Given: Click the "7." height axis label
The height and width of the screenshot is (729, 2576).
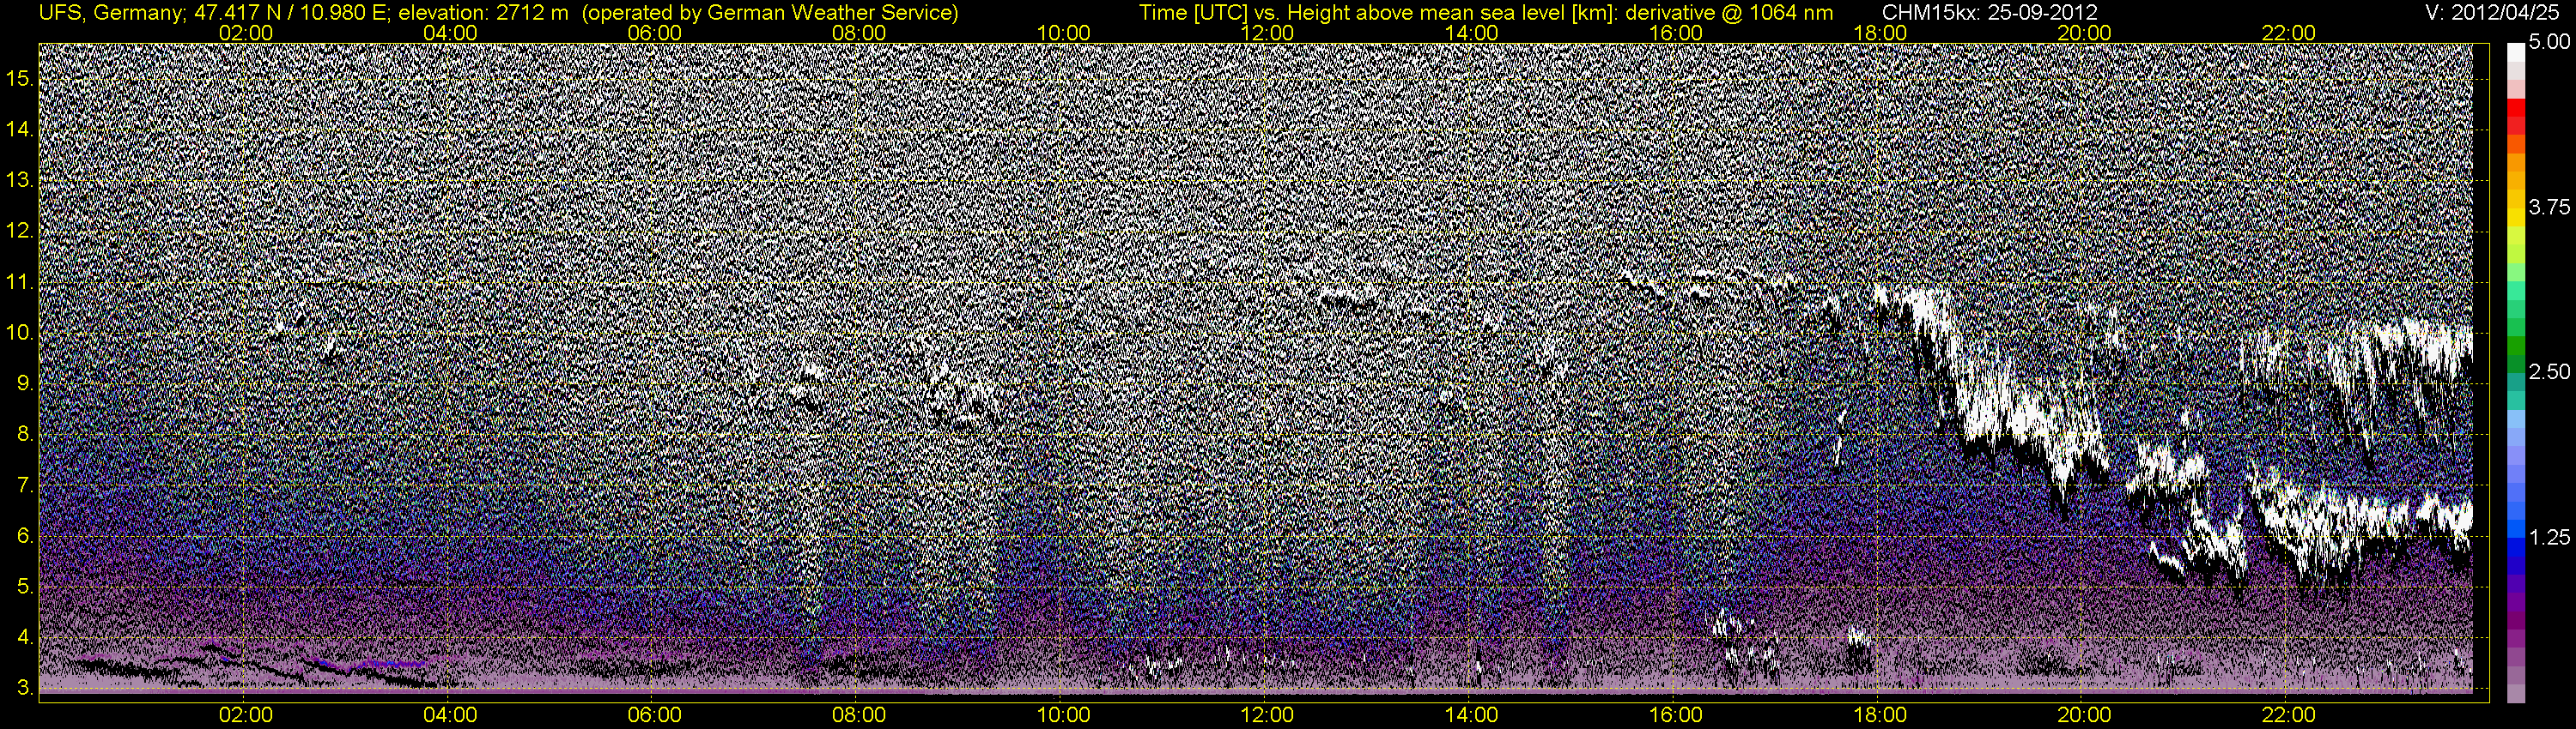Looking at the screenshot, I should (x=26, y=485).
